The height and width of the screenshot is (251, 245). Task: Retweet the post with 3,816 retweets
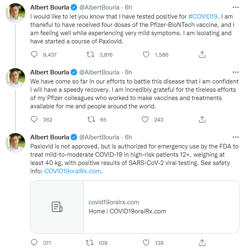coord(90,55)
